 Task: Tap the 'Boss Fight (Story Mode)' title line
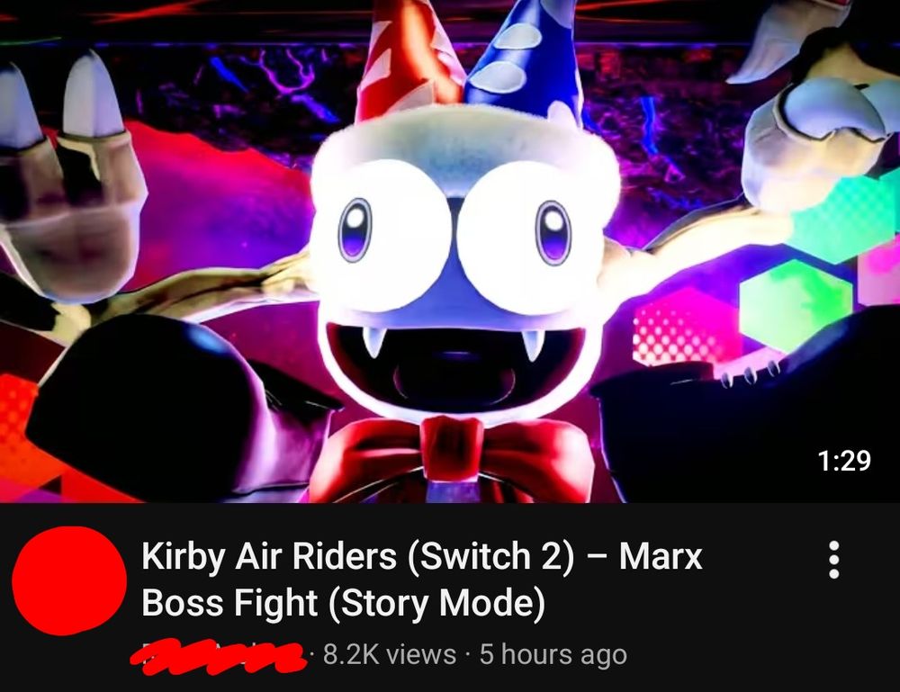click(343, 603)
